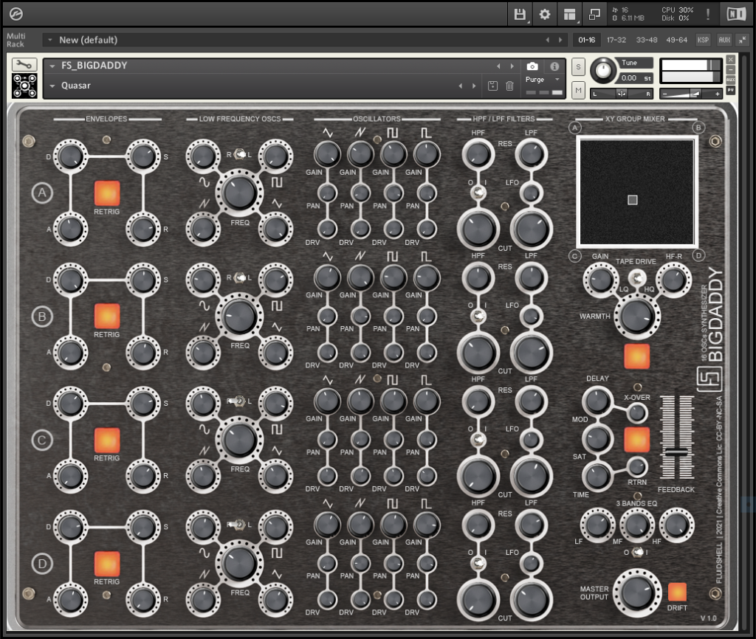Select the 49-64 rack page tab
Image resolution: width=756 pixels, height=639 pixels.
pyautogui.click(x=676, y=40)
